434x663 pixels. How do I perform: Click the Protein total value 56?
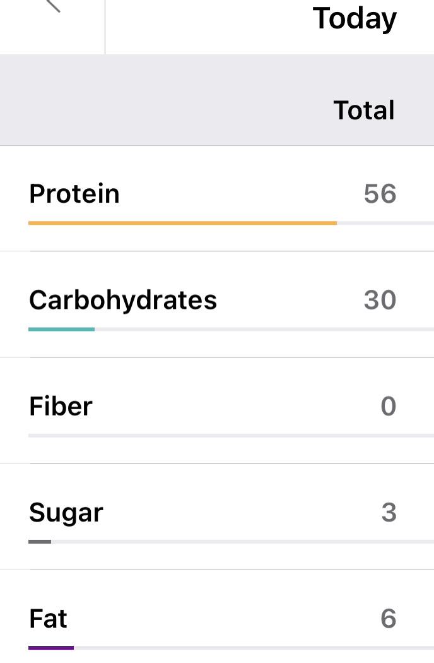(x=380, y=194)
